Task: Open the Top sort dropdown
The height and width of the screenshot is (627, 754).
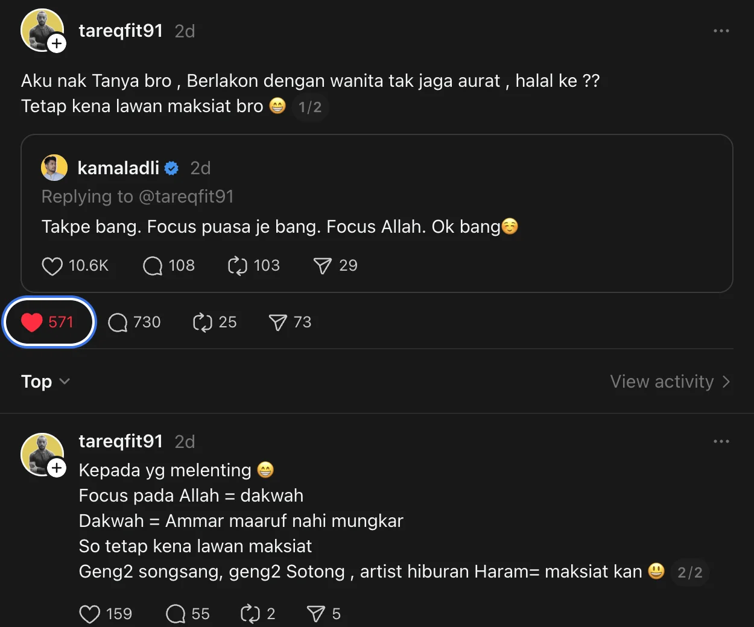Action: (x=45, y=382)
